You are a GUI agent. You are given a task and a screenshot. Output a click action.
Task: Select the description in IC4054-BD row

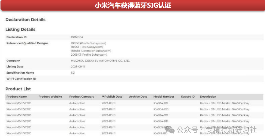225,121
